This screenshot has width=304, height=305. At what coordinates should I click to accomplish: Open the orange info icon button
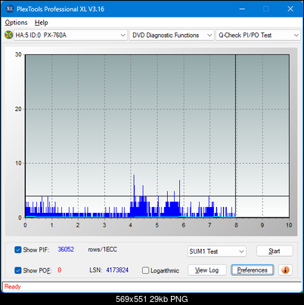point(285,270)
